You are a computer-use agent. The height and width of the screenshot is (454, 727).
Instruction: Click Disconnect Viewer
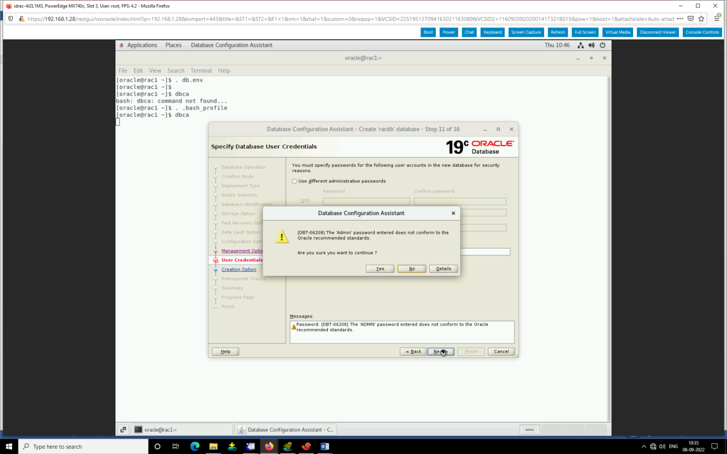click(x=658, y=32)
